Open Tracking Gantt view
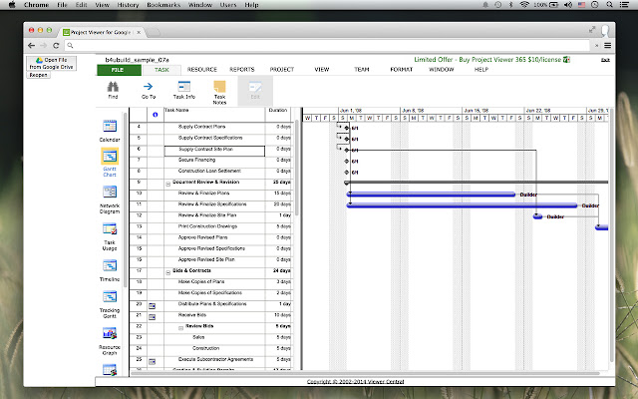Screen dimensions: 638x399 (110, 304)
